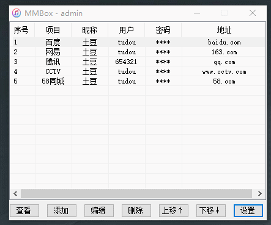Click the left arrow of horizontal scrollbar
This screenshot has width=271, height=225.
(15, 193)
